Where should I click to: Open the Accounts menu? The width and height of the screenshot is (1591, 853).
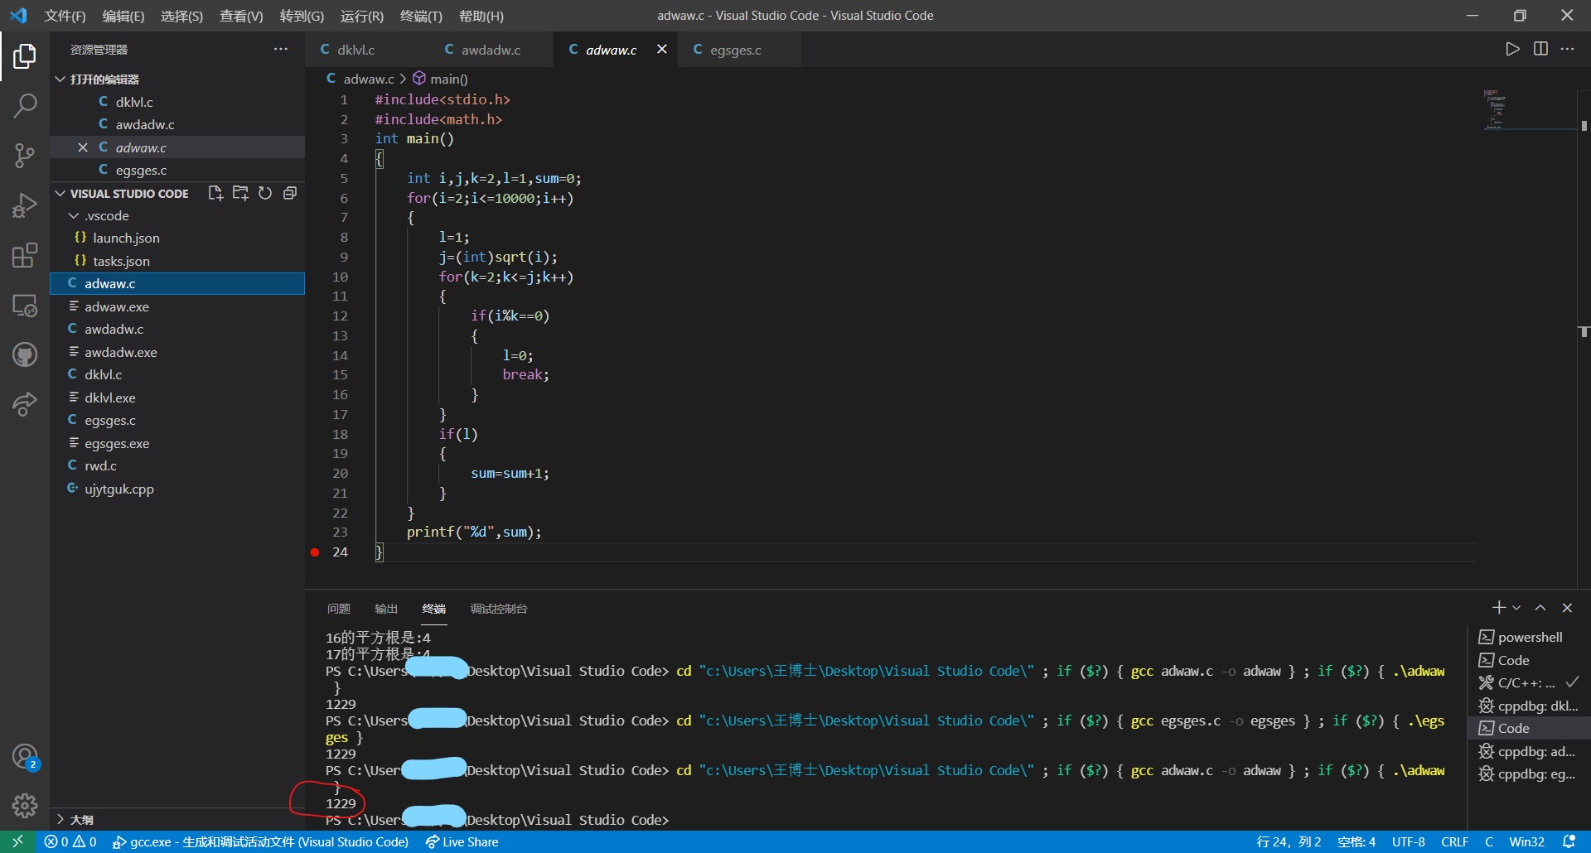(25, 756)
